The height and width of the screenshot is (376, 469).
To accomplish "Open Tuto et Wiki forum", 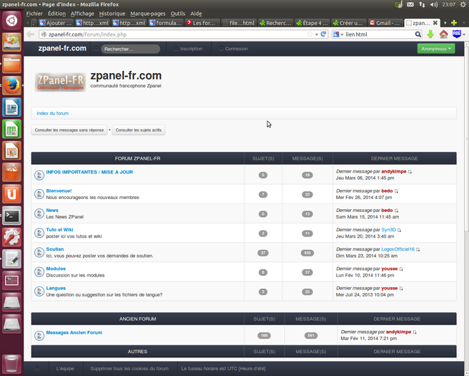I will (x=59, y=229).
